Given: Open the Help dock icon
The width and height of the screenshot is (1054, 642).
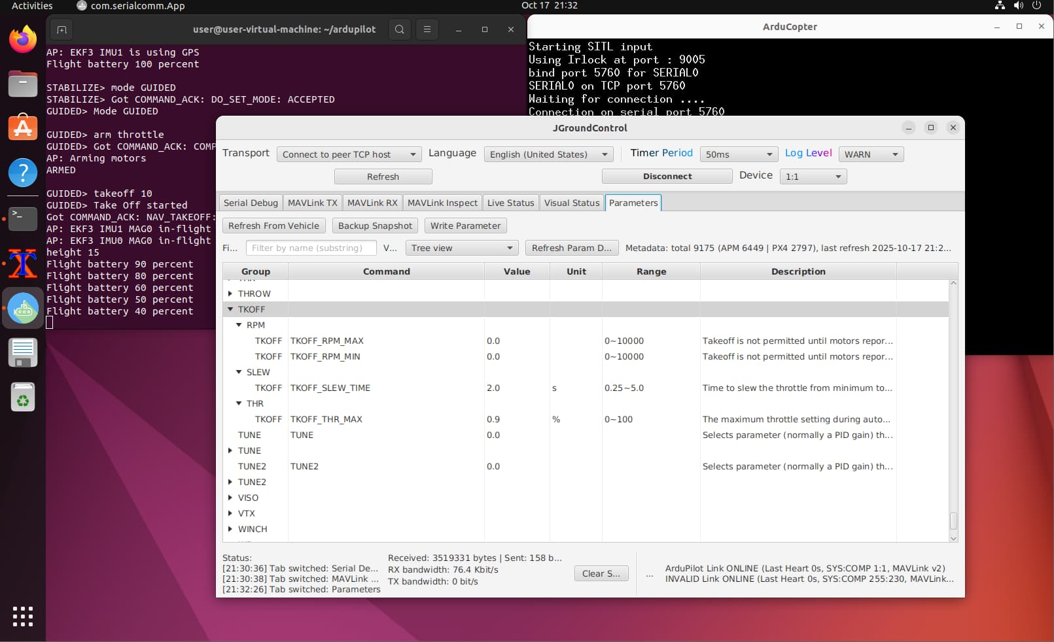Looking at the screenshot, I should [x=23, y=173].
